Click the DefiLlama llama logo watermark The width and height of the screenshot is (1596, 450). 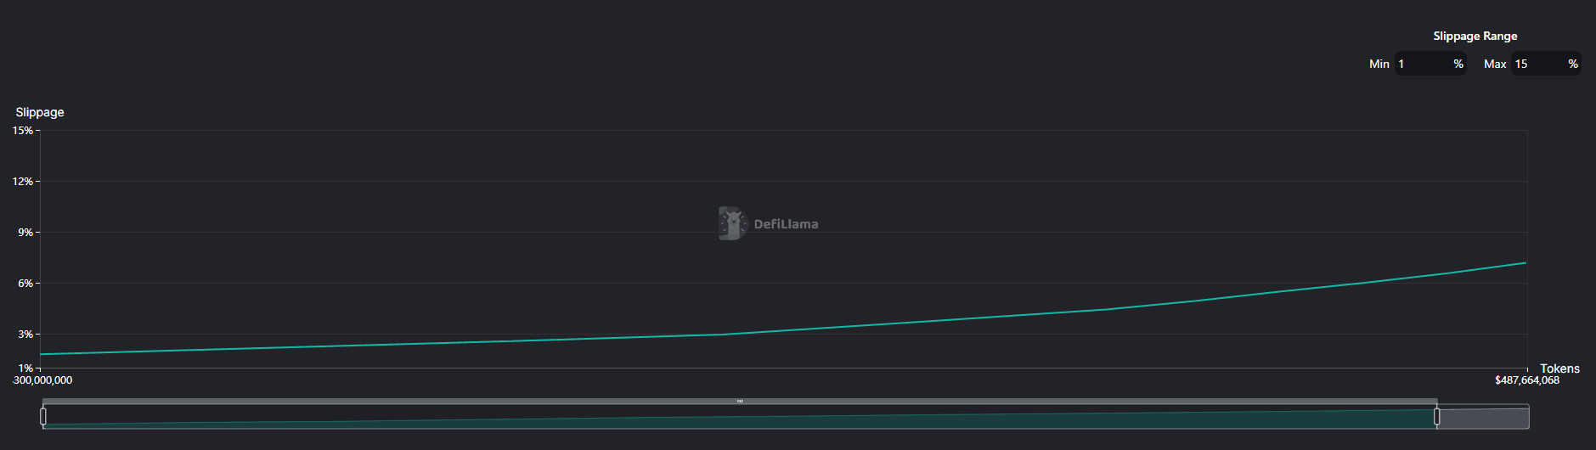731,223
